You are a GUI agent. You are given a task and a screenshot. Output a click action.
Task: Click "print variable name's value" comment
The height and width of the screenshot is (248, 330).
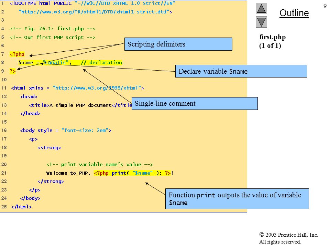point(100,164)
